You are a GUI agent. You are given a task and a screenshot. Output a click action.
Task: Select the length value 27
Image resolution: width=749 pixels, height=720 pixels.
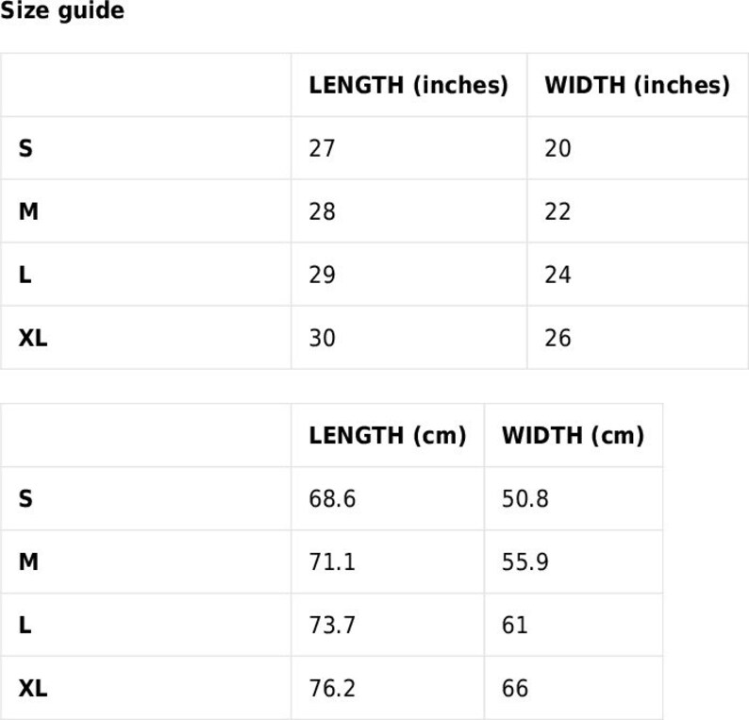click(x=322, y=148)
